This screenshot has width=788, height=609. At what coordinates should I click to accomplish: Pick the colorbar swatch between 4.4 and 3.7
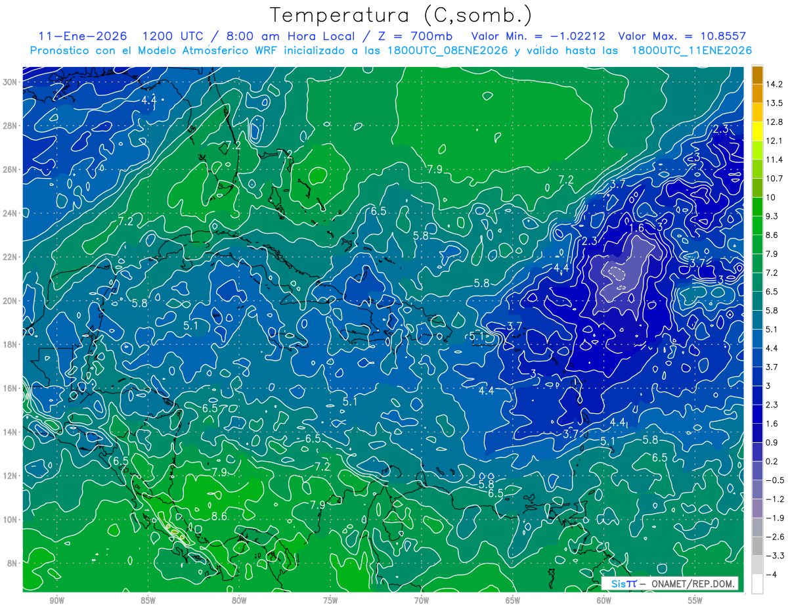click(757, 358)
